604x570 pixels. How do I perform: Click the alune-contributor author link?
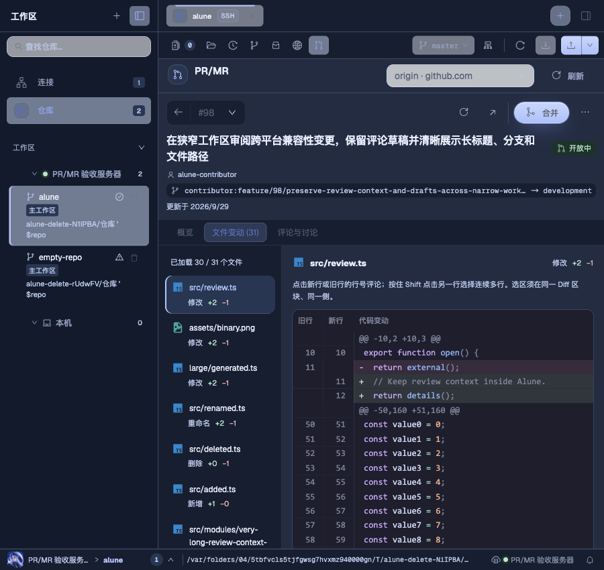(x=207, y=174)
